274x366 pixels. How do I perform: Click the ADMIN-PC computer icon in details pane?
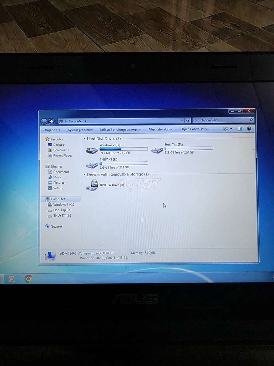50,256
